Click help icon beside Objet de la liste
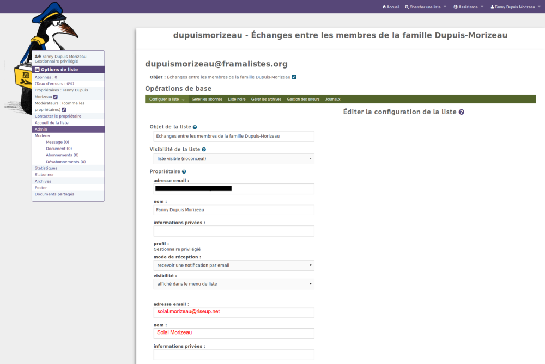 [x=195, y=127]
